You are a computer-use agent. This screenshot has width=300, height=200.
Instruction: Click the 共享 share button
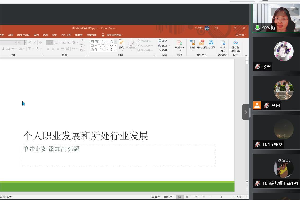tap(240, 35)
